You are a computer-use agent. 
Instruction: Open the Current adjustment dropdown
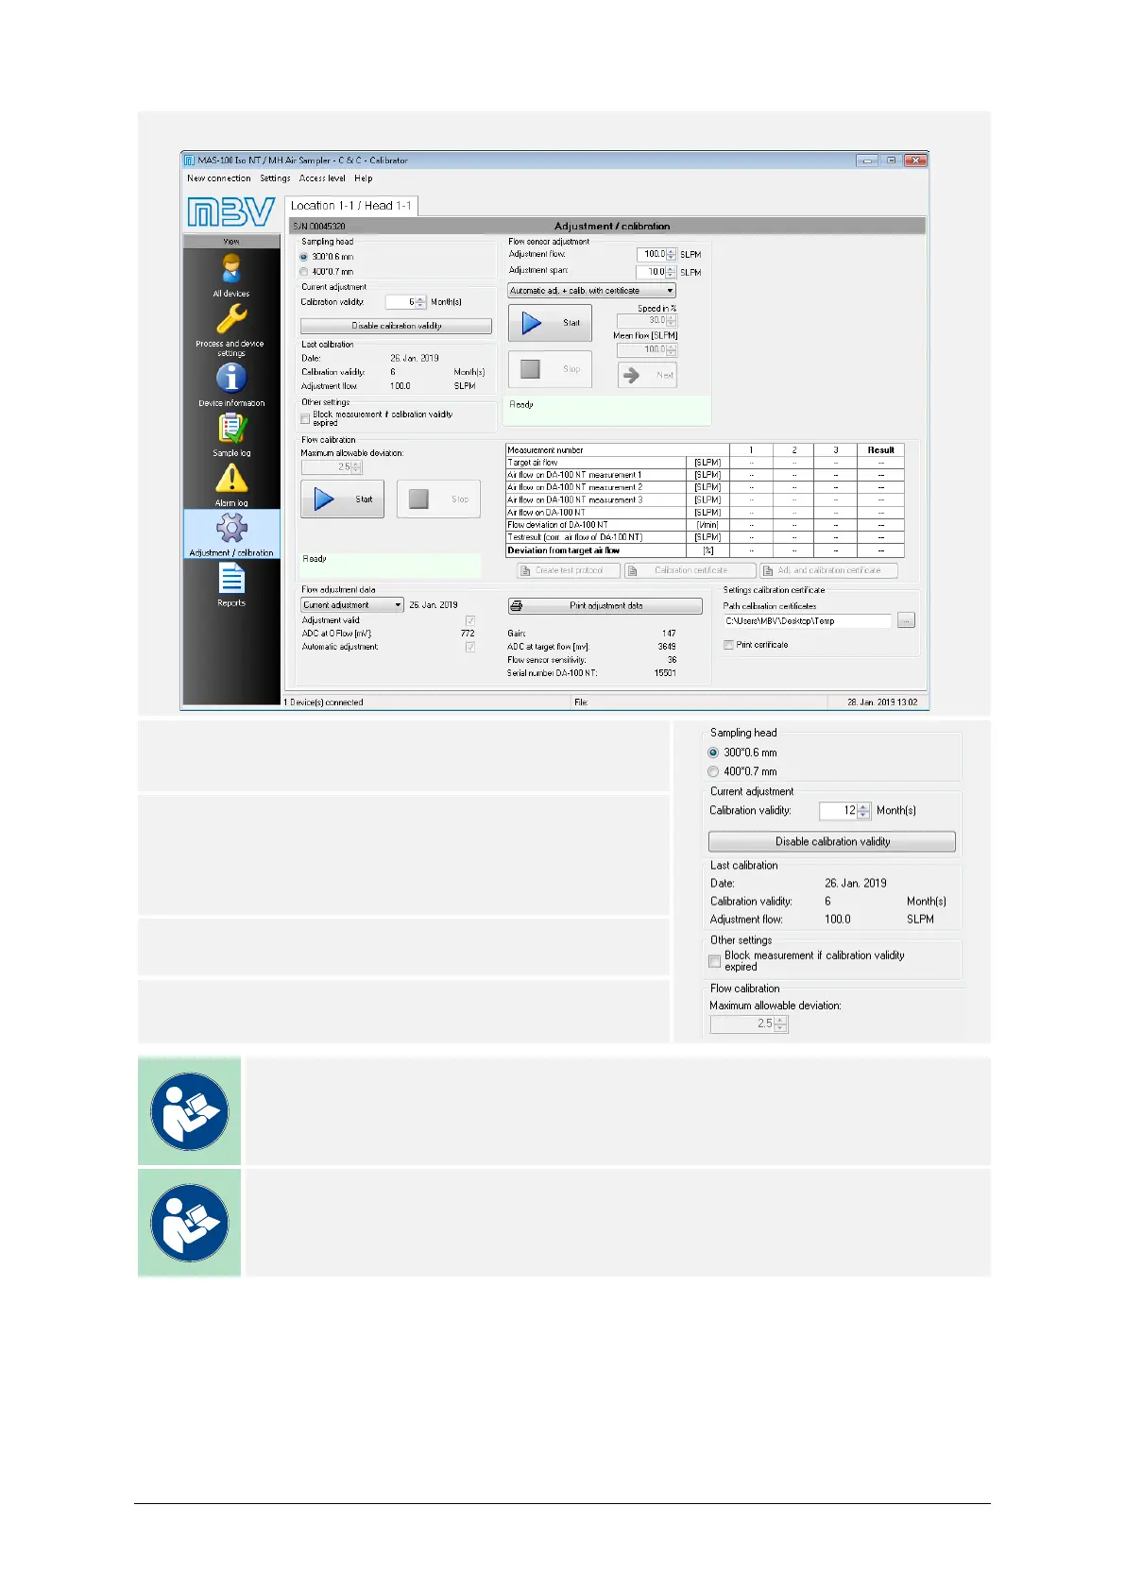[x=352, y=605]
